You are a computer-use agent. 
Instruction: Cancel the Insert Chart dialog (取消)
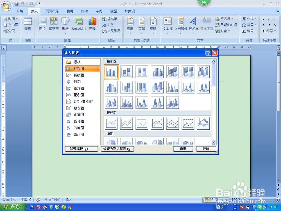click(206, 149)
